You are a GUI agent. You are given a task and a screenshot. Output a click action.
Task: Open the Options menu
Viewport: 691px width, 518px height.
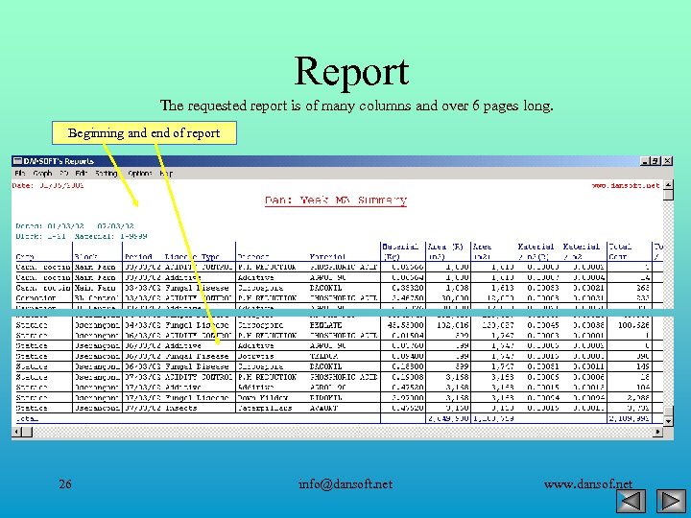point(140,173)
